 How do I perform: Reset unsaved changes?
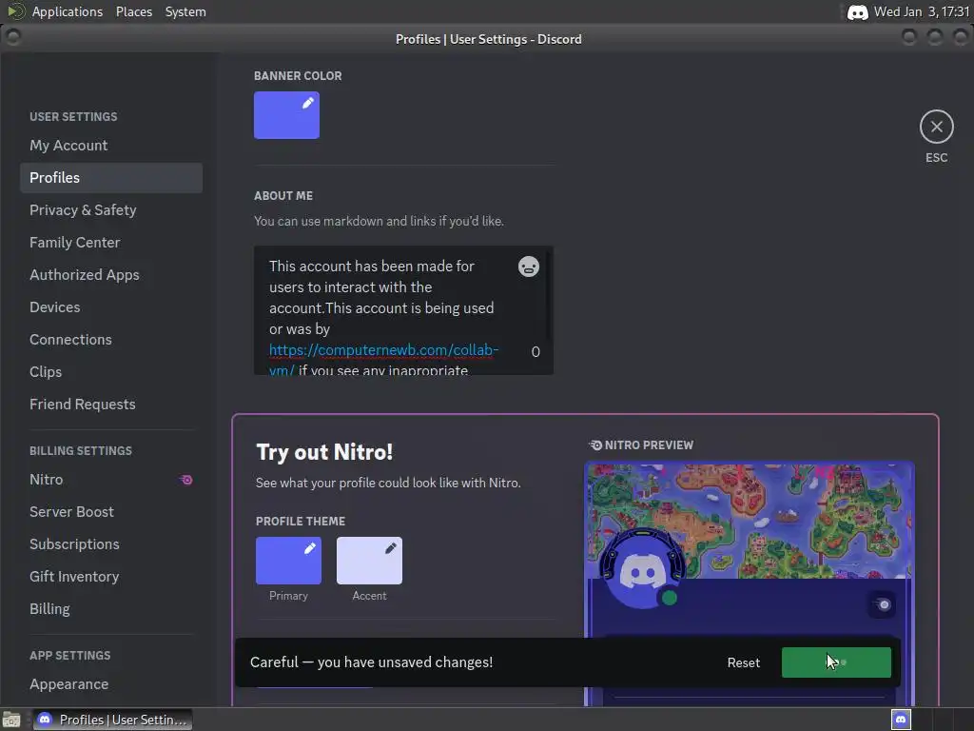point(744,662)
